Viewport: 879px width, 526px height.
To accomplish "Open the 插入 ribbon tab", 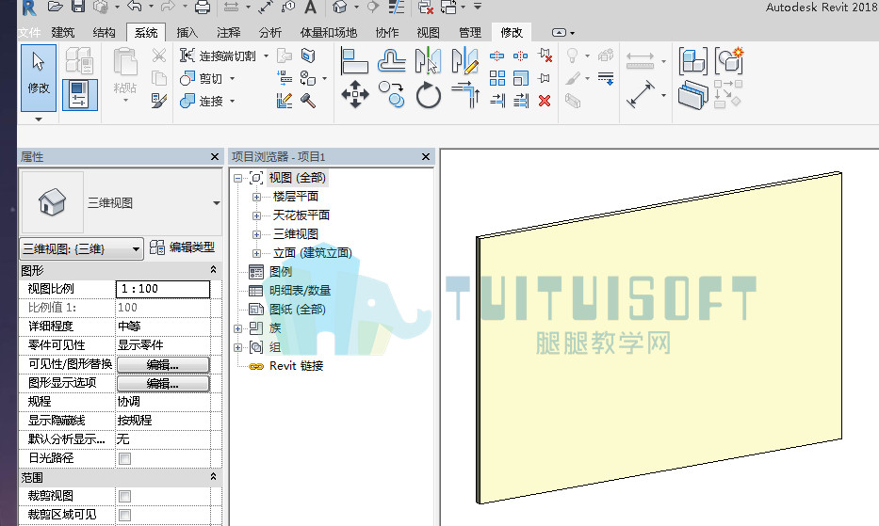I will (x=187, y=33).
